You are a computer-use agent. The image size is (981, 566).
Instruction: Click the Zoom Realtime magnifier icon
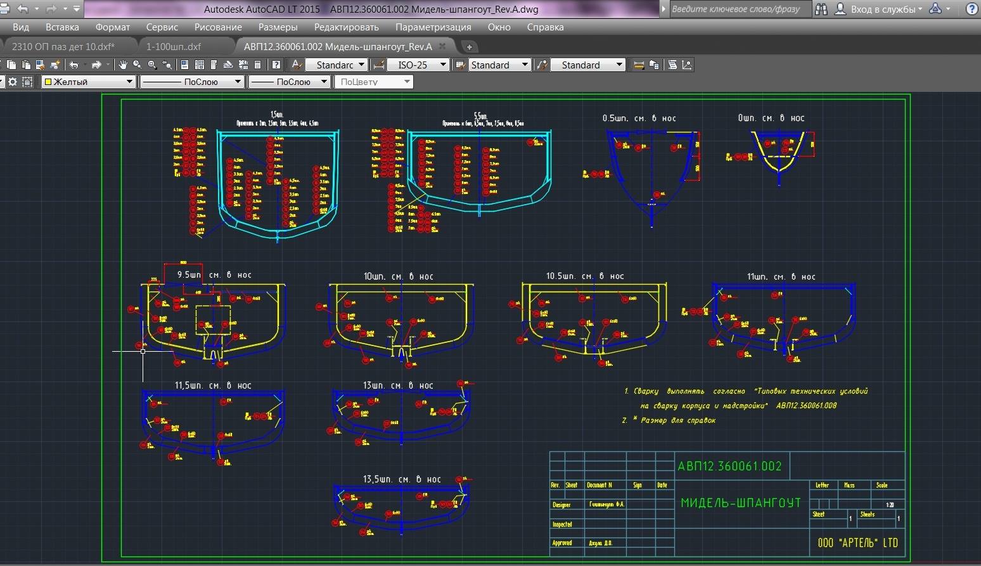137,65
